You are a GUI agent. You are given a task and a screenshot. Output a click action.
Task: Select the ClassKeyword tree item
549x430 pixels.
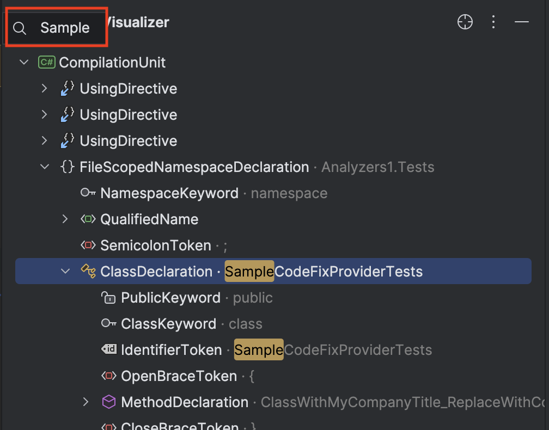pyautogui.click(x=168, y=324)
